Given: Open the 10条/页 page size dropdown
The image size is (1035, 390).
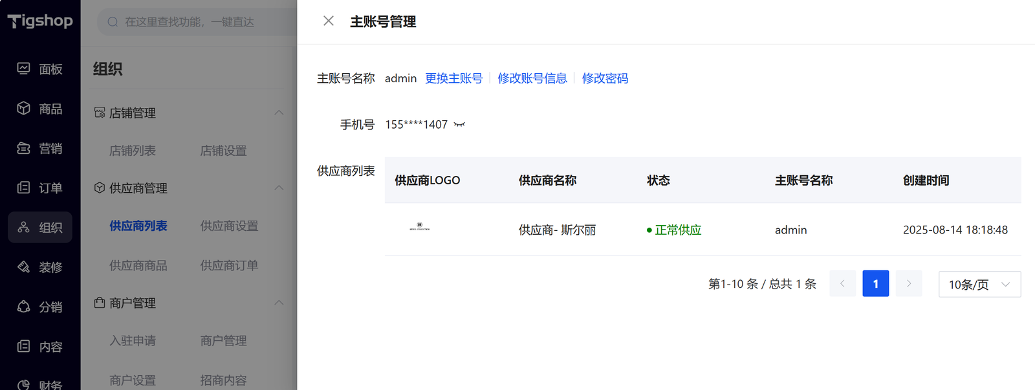Looking at the screenshot, I should click(x=979, y=284).
